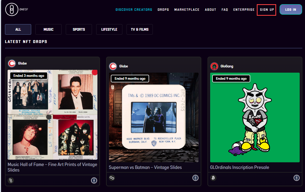Open Music Hall of Fame vintage slides thumbnail
This screenshot has width=305, height=192.
pos(52,115)
